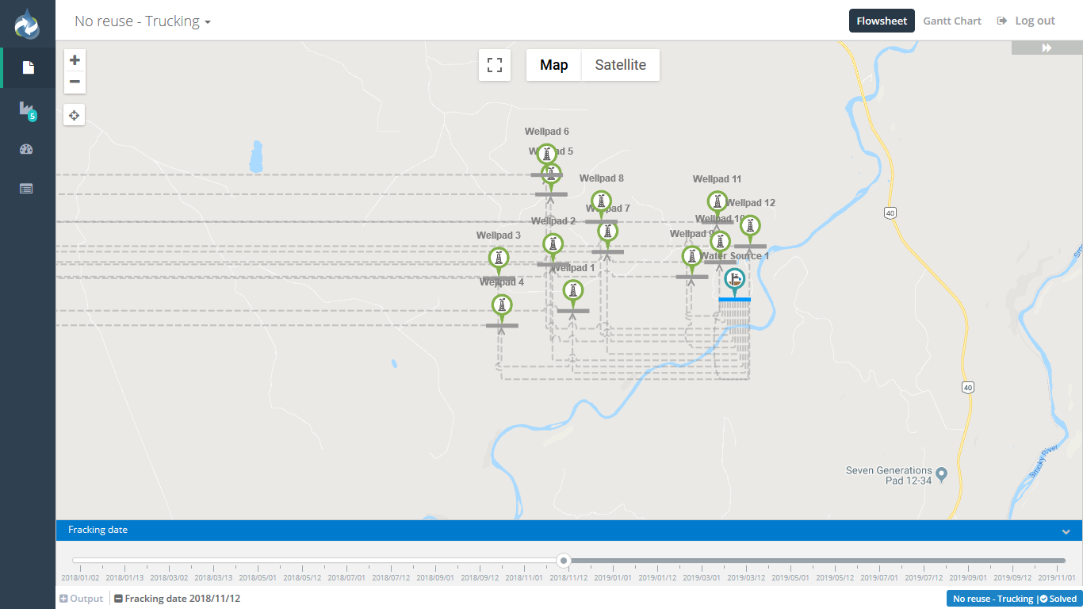Select the Map view type
Viewport: 1083px width, 609px height.
[x=553, y=65]
